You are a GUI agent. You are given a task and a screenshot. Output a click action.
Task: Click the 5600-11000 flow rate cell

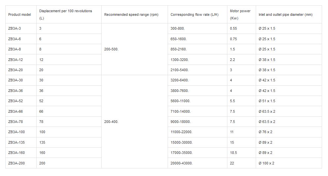180,101
